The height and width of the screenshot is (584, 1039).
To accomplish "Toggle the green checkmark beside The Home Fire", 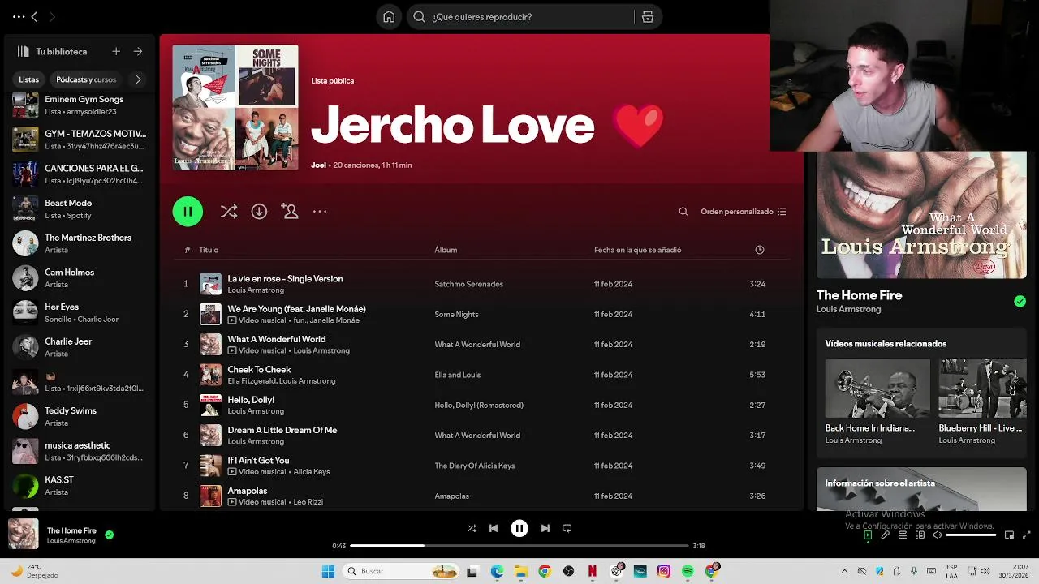I will 1020,301.
